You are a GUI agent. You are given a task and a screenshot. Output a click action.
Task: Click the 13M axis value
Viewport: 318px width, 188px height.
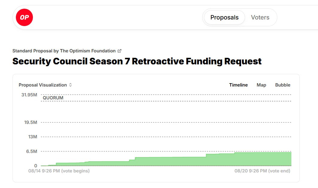click(33, 137)
